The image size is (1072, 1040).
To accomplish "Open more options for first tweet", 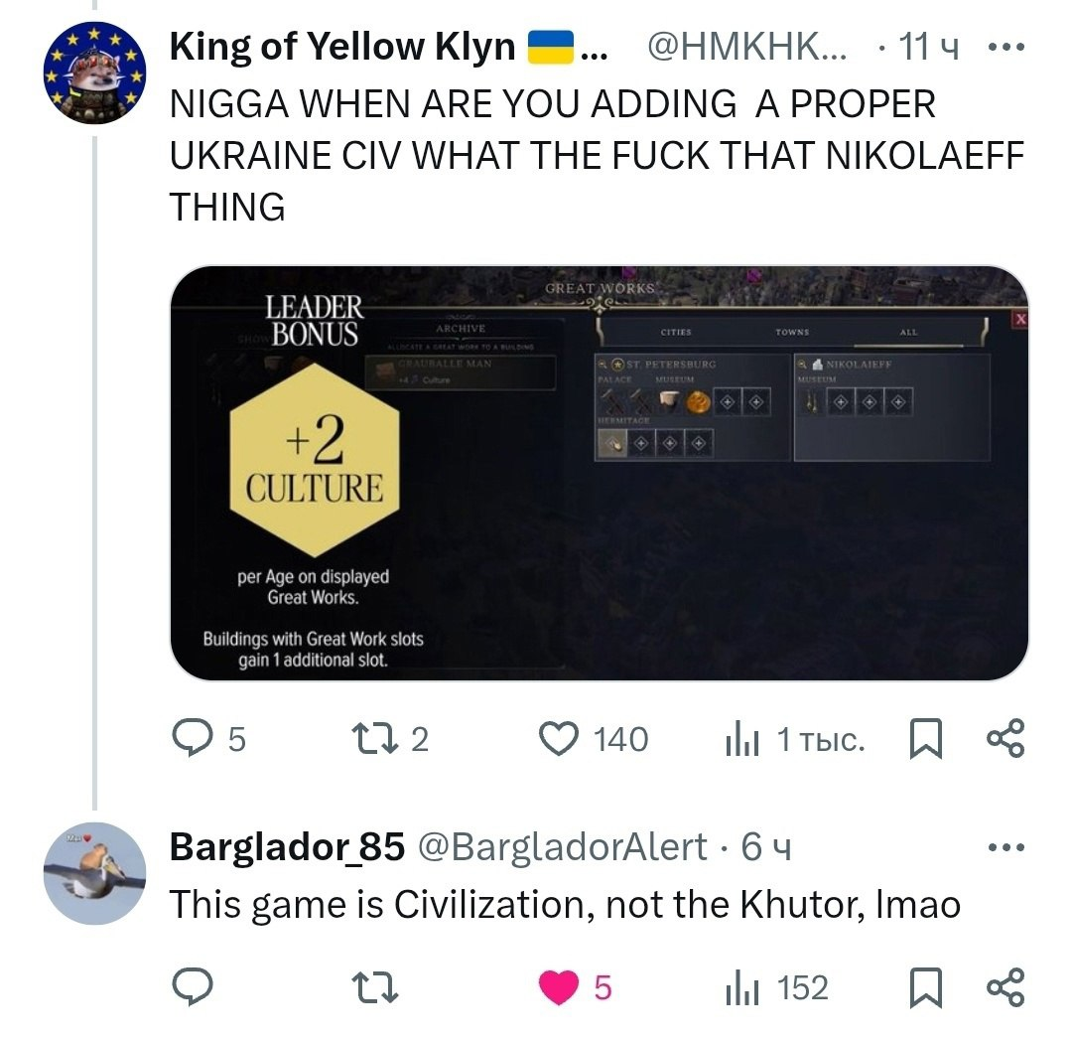I will (x=1006, y=47).
